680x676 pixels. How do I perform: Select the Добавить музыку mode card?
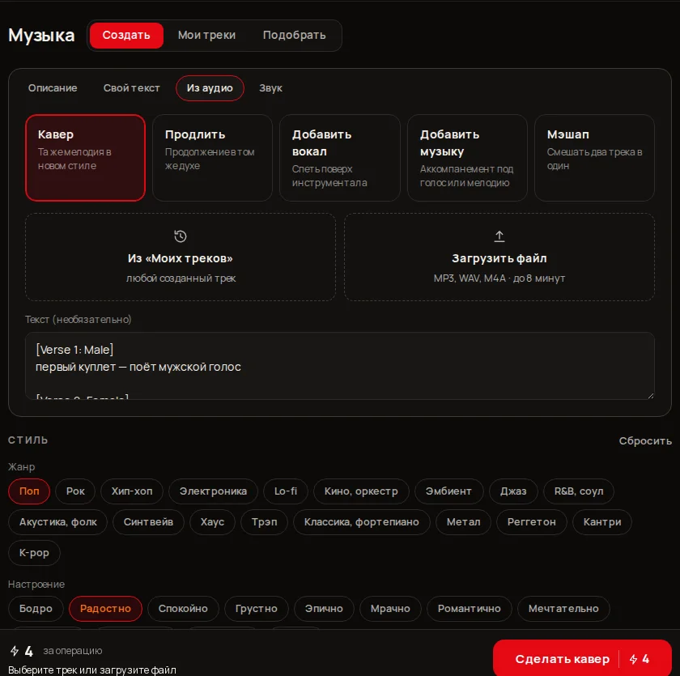[467, 158]
